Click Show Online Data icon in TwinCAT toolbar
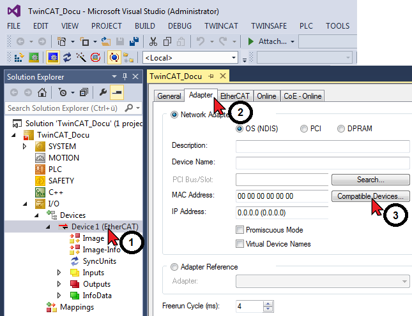Viewport: 412px width, 316px height. click(114, 57)
